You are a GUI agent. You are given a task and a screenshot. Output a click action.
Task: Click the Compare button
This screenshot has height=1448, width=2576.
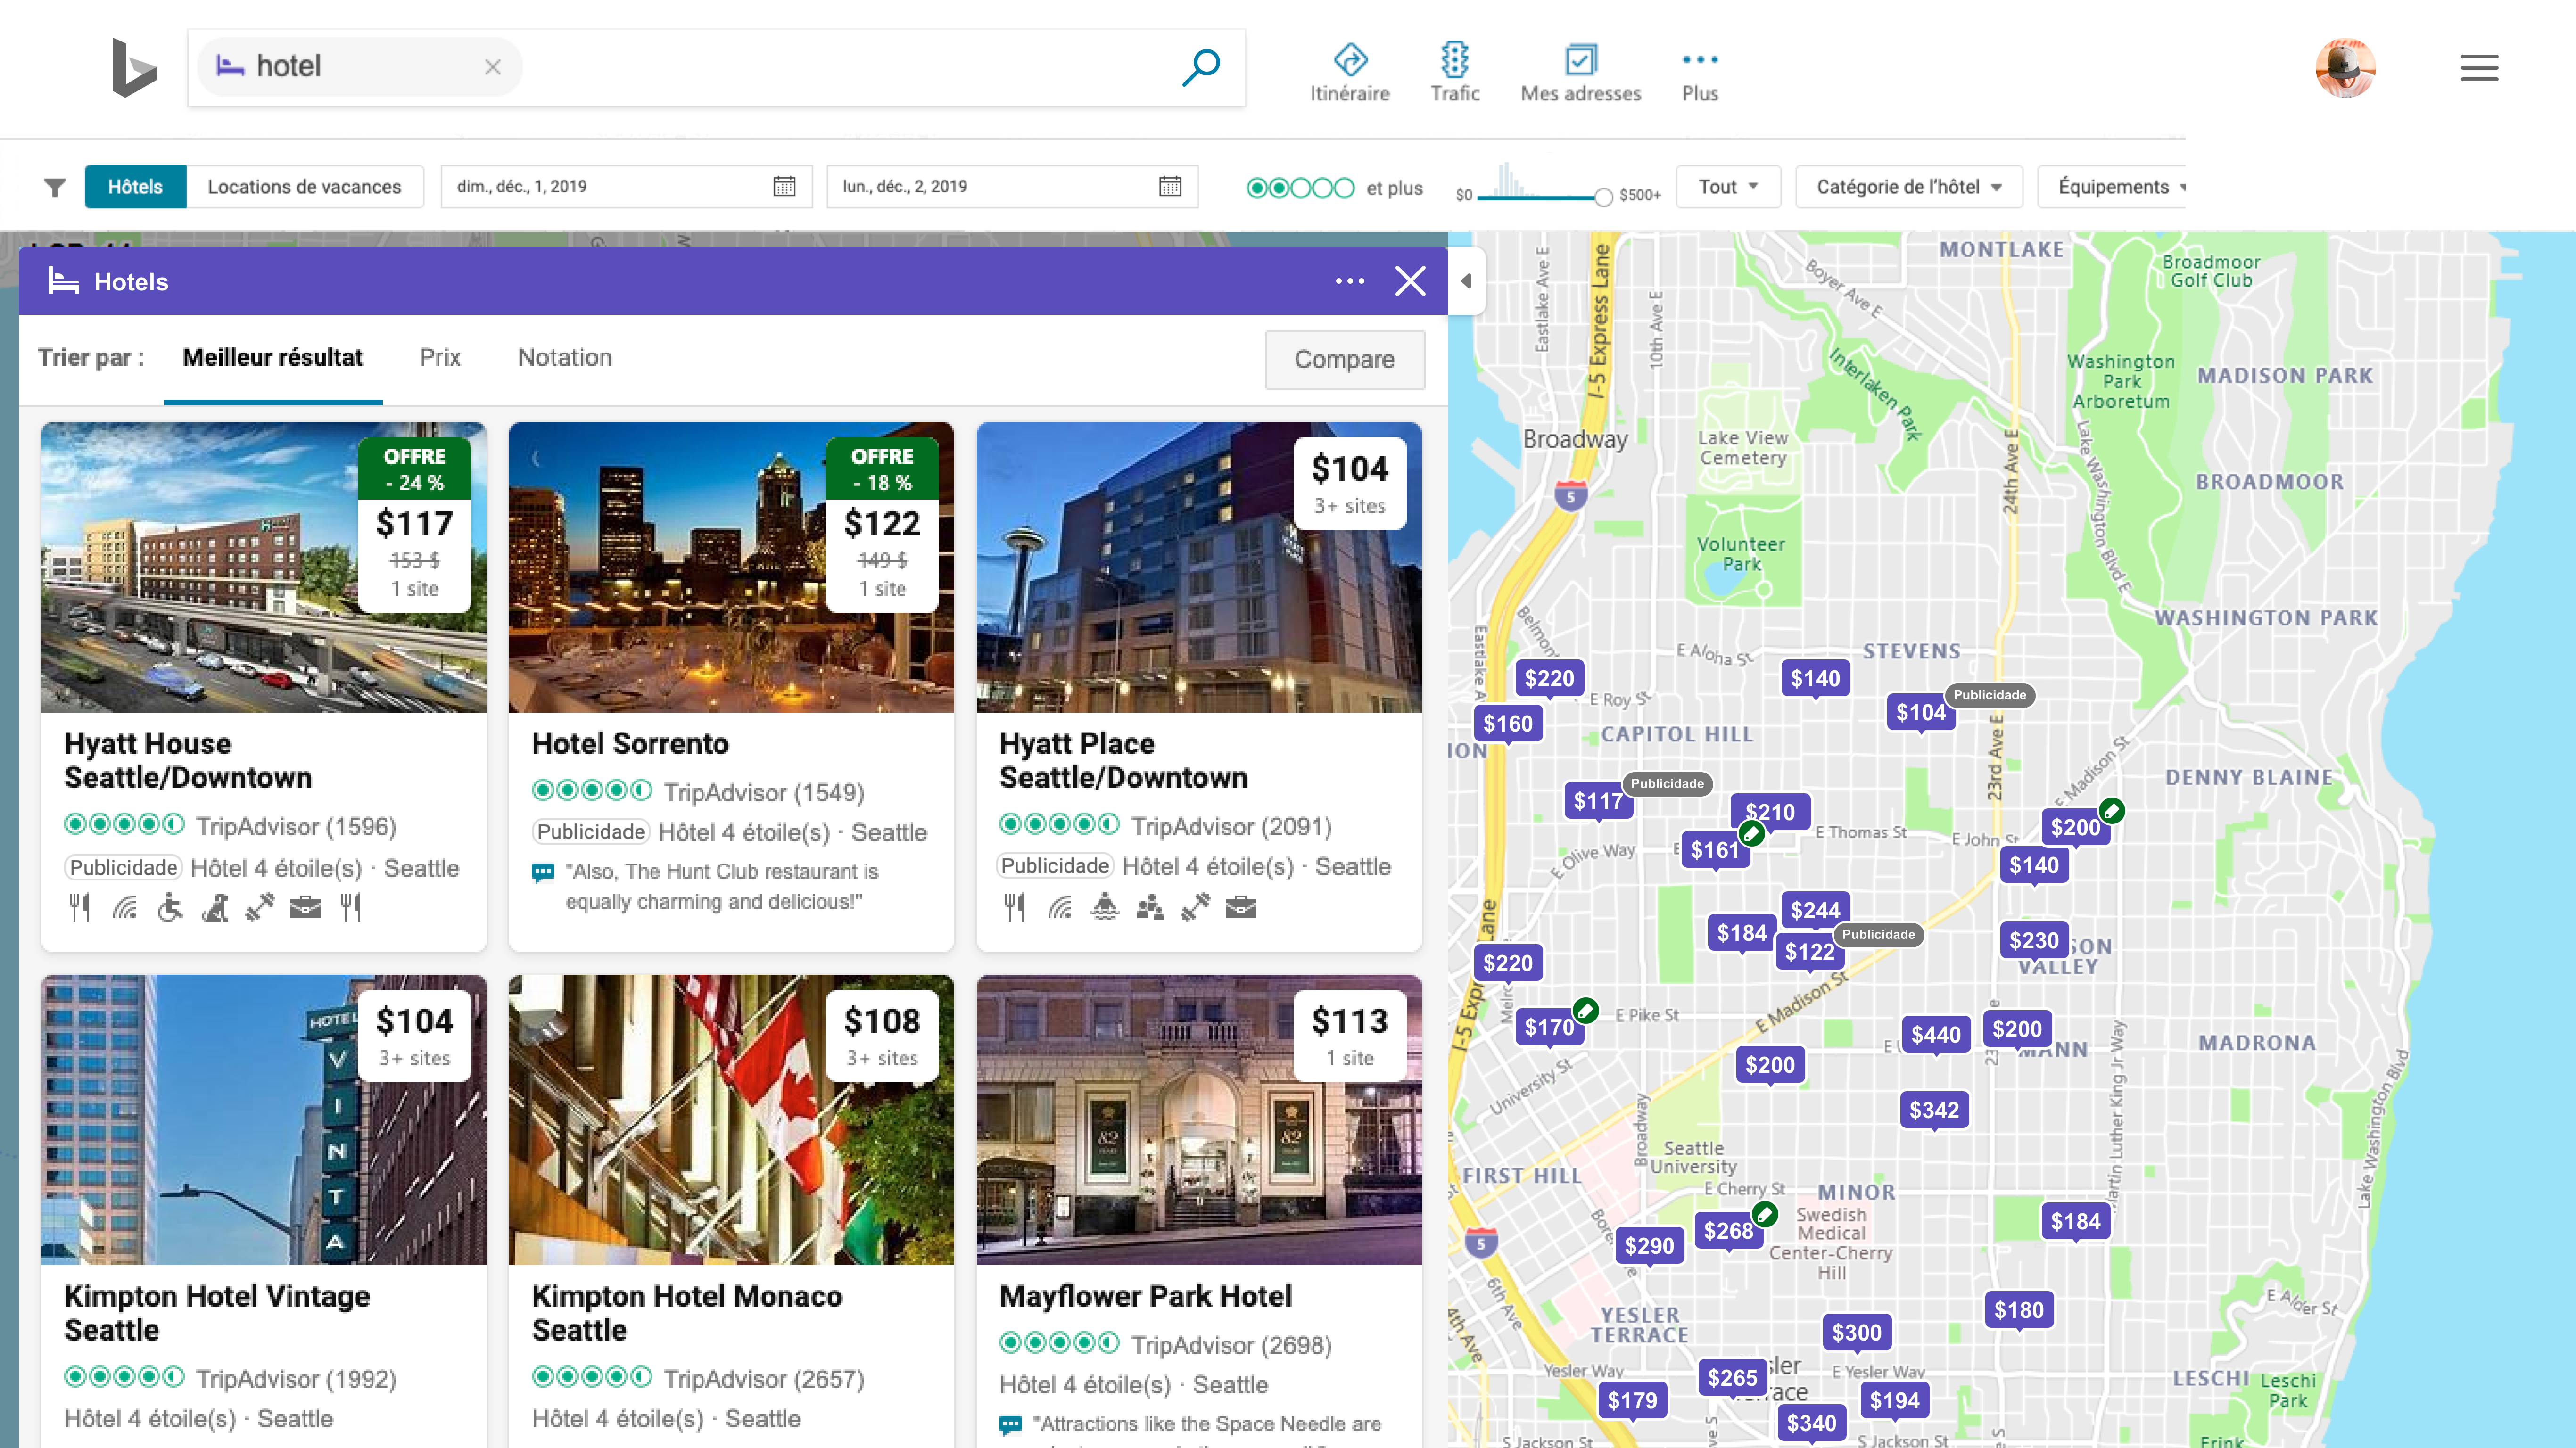[x=1344, y=359]
